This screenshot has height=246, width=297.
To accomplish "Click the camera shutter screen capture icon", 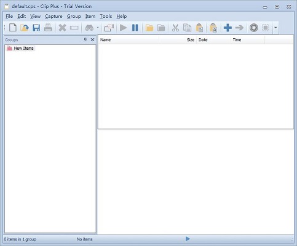I will (254, 28).
